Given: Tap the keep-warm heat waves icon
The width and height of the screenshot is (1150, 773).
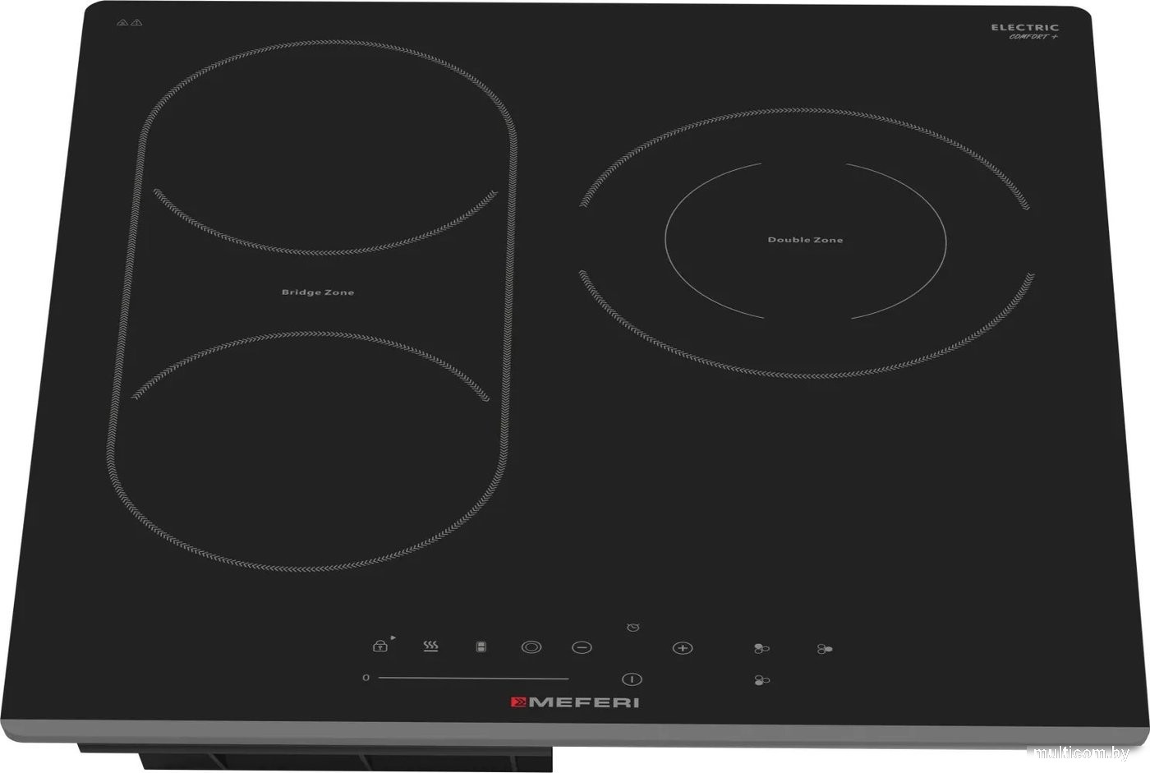Looking at the screenshot, I should [x=430, y=646].
